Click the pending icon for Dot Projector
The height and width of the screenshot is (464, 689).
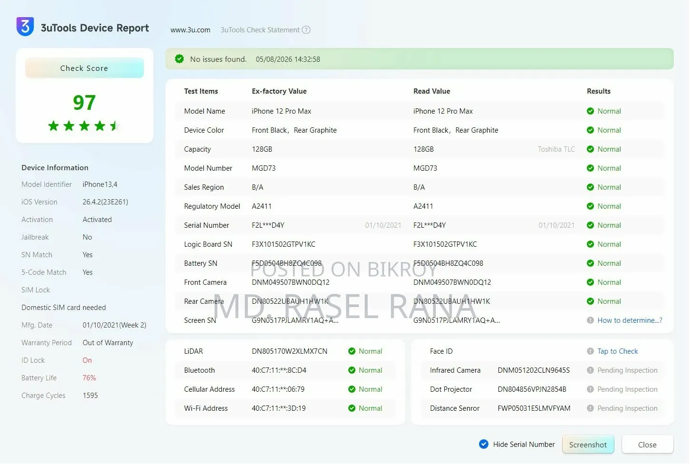pyautogui.click(x=590, y=389)
